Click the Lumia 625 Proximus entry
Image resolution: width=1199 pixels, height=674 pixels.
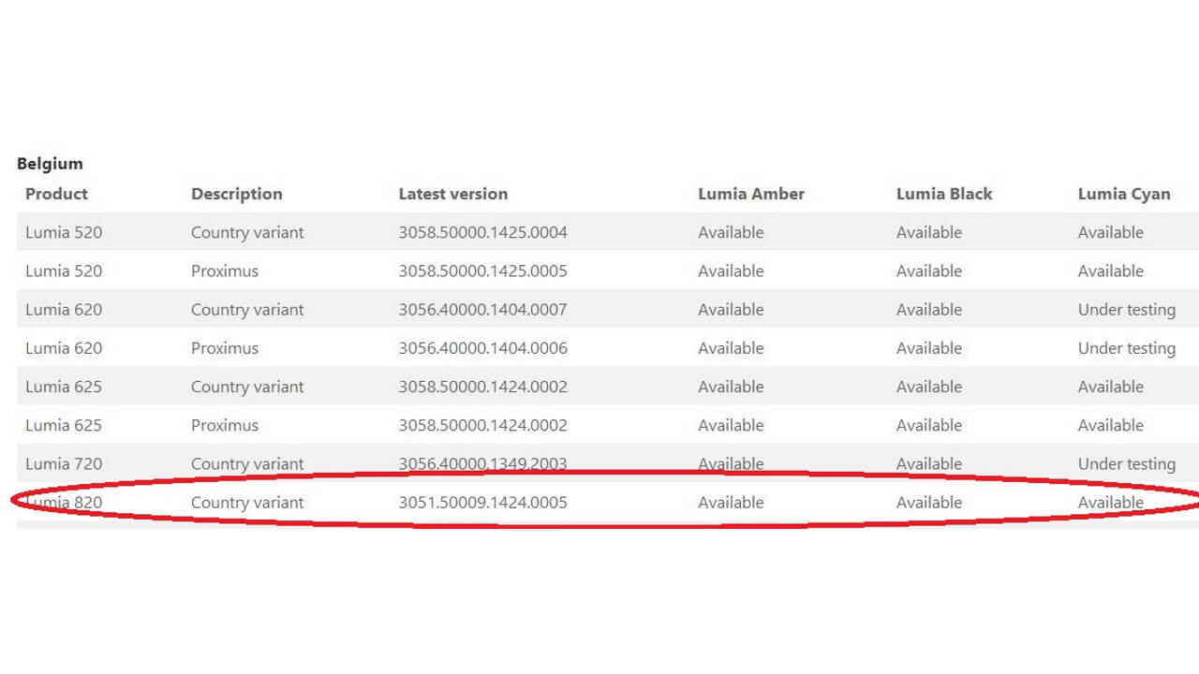[x=225, y=424]
